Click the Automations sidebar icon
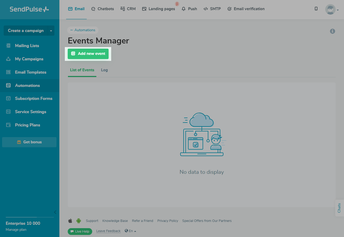Viewport: 344px width, 237px height. coord(8,86)
